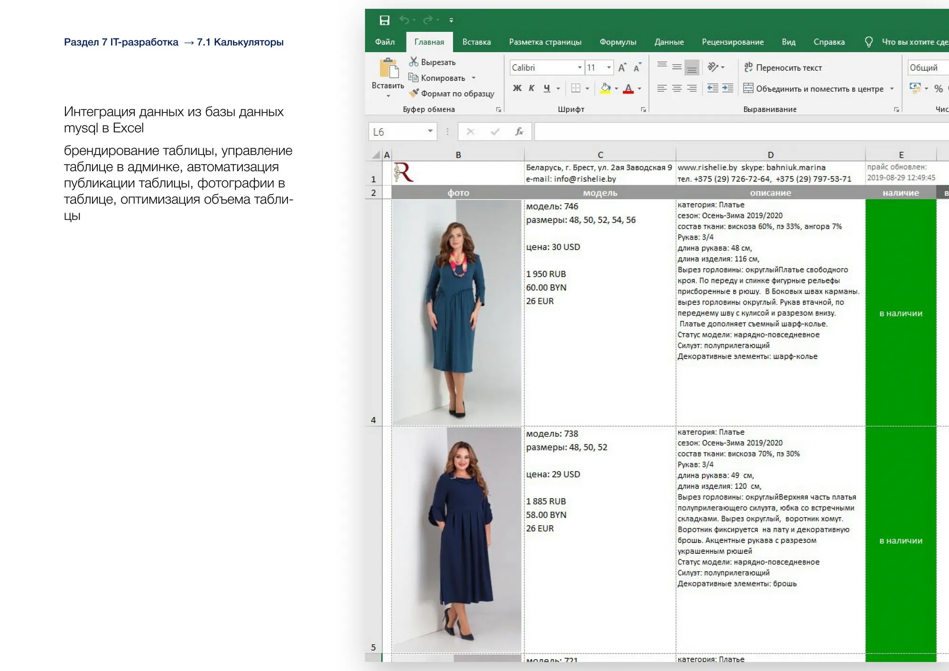Click the Copy (Копировать) icon
This screenshot has width=949, height=671.
[413, 78]
